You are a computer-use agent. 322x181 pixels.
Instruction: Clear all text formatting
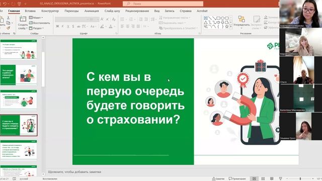coord(114,19)
